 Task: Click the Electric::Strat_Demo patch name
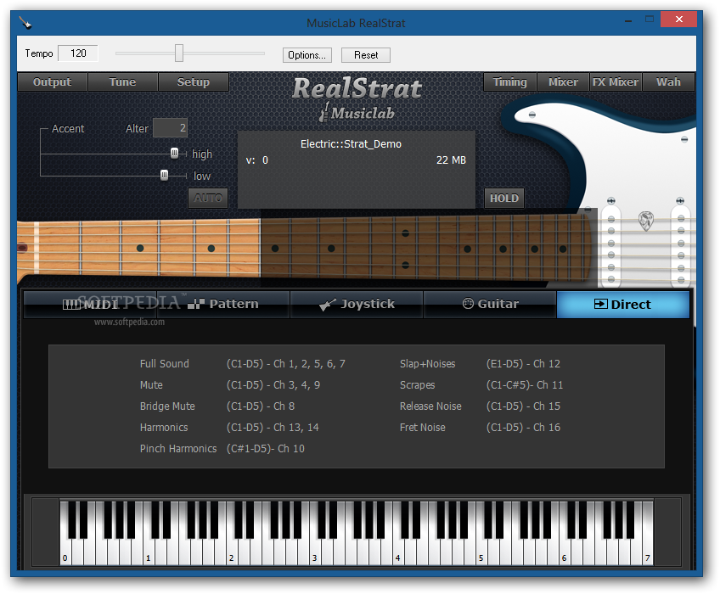pos(351,144)
